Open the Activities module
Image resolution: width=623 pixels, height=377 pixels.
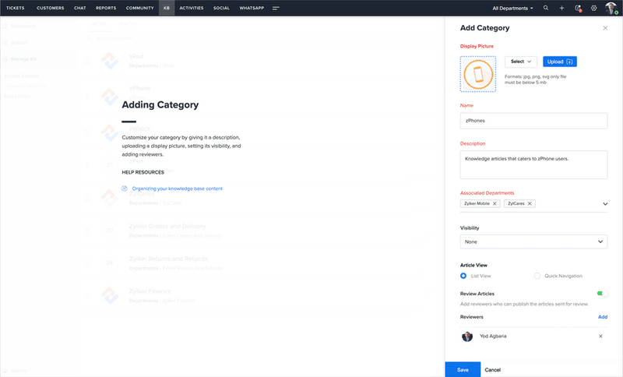[x=191, y=8]
